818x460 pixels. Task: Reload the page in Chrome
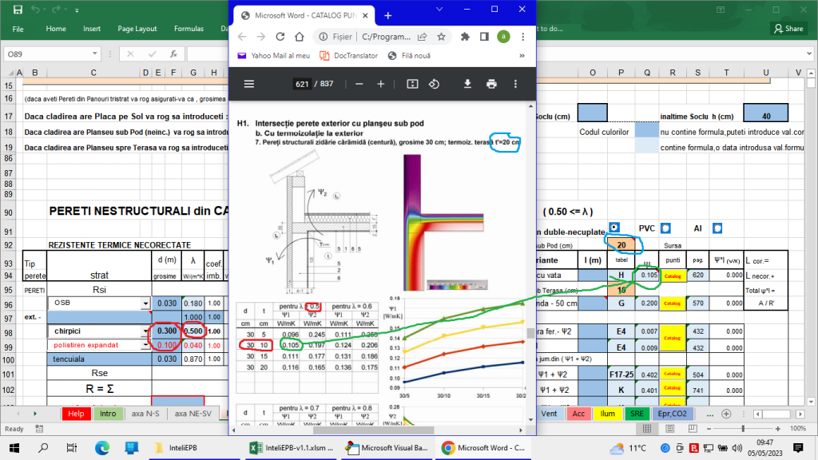tap(279, 37)
